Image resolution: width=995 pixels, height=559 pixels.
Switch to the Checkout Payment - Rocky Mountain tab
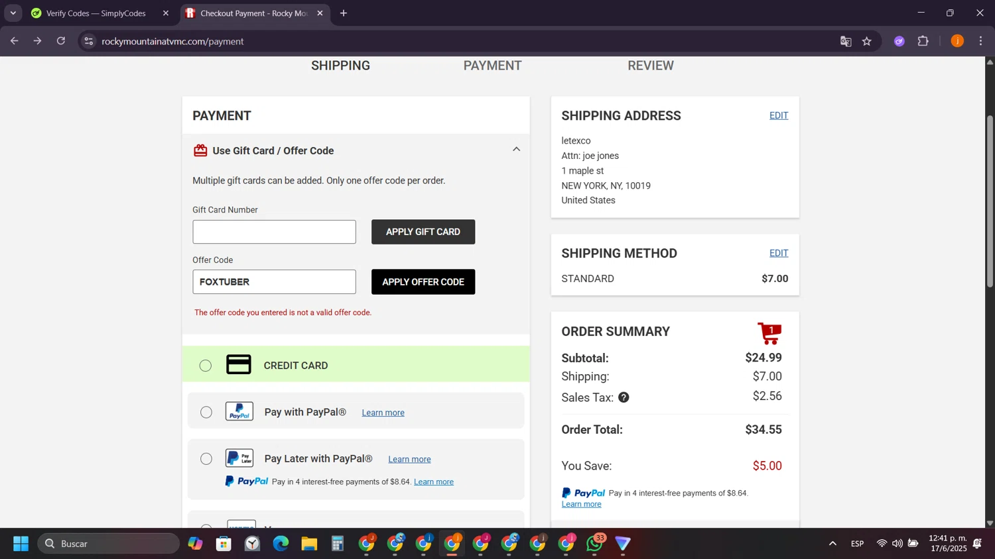pyautogui.click(x=253, y=13)
